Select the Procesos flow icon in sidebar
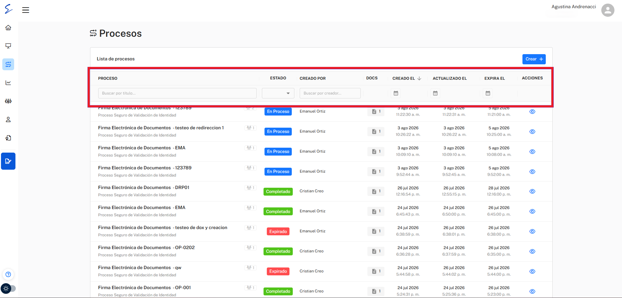Image resolution: width=622 pixels, height=298 pixels. coord(8,64)
